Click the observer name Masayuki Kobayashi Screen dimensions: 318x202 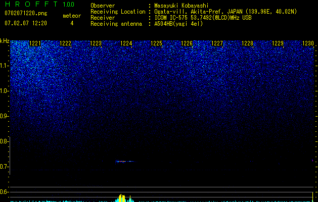coord(181,6)
